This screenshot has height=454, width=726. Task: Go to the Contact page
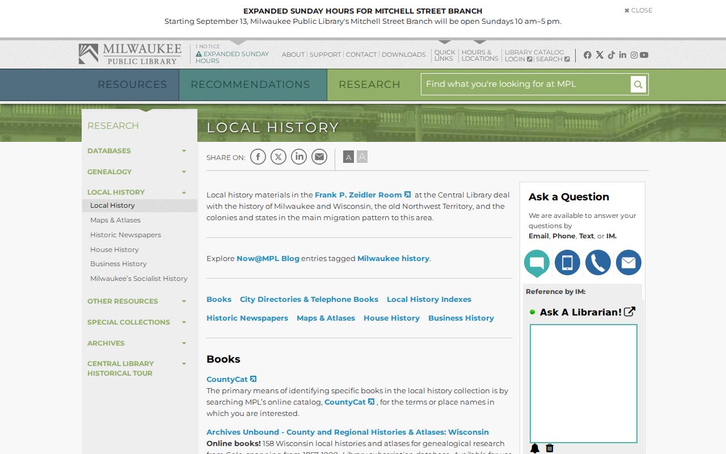[x=361, y=54]
